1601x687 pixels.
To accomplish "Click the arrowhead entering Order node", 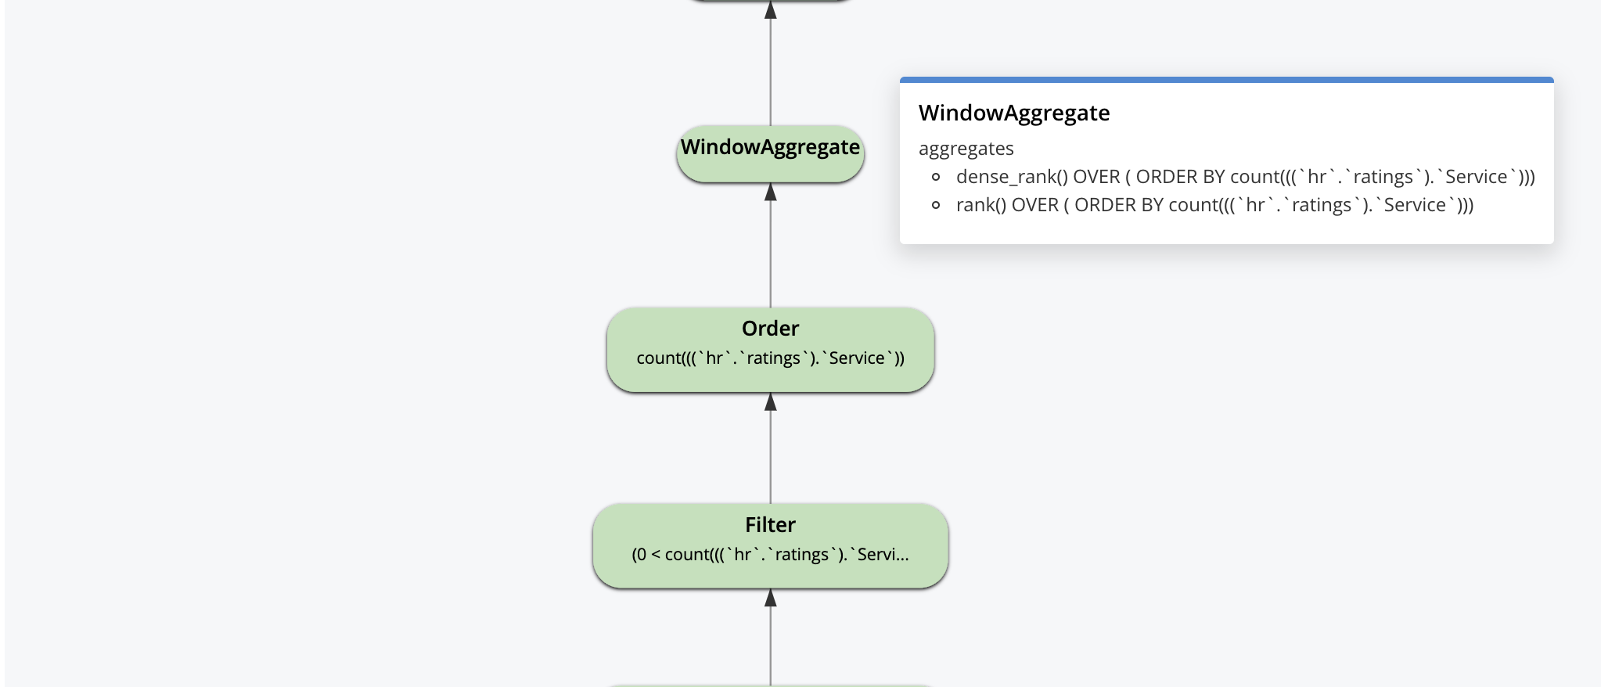I will [770, 401].
